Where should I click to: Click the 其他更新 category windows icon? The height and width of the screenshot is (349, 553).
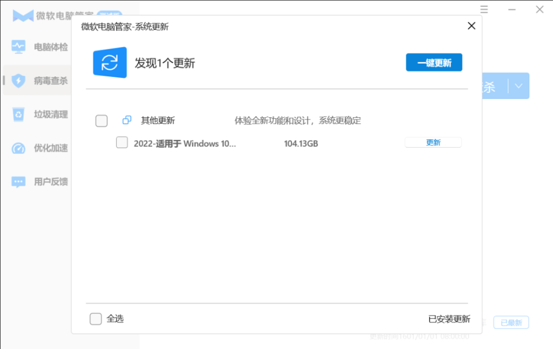pyautogui.click(x=127, y=121)
